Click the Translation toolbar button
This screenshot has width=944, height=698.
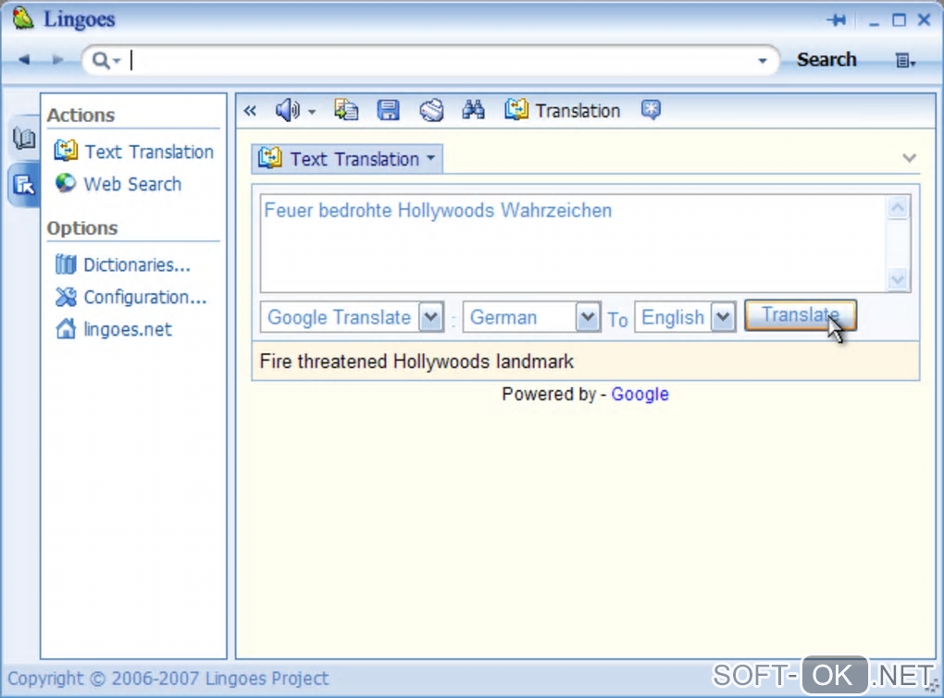coord(563,111)
